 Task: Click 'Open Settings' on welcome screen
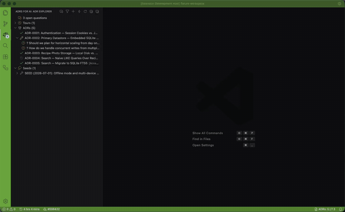[x=203, y=145]
